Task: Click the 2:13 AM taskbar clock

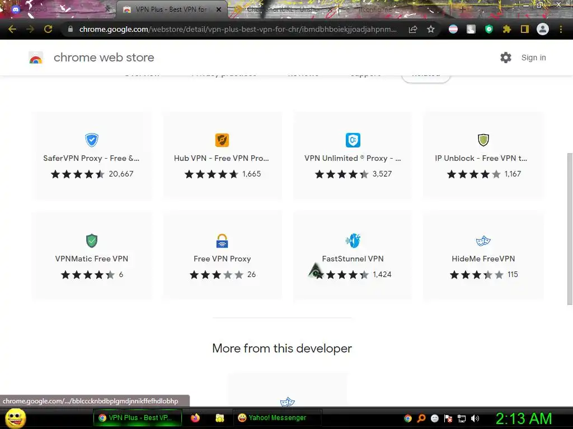Action: (524, 418)
